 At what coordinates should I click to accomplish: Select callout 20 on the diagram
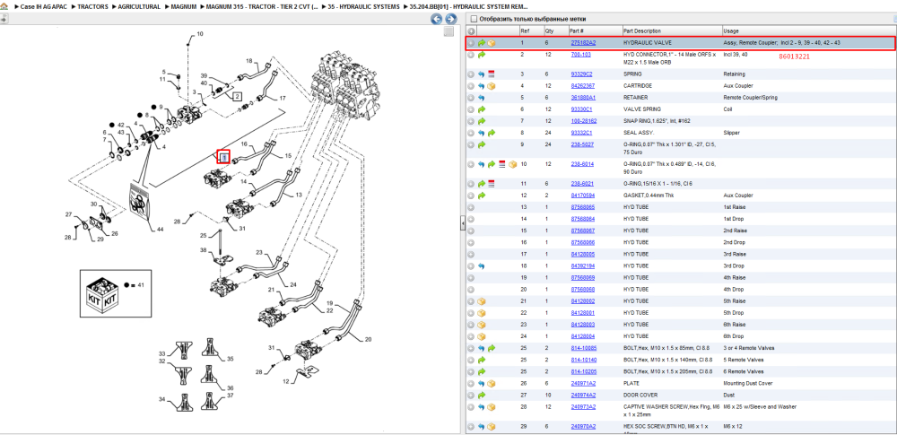(x=368, y=339)
